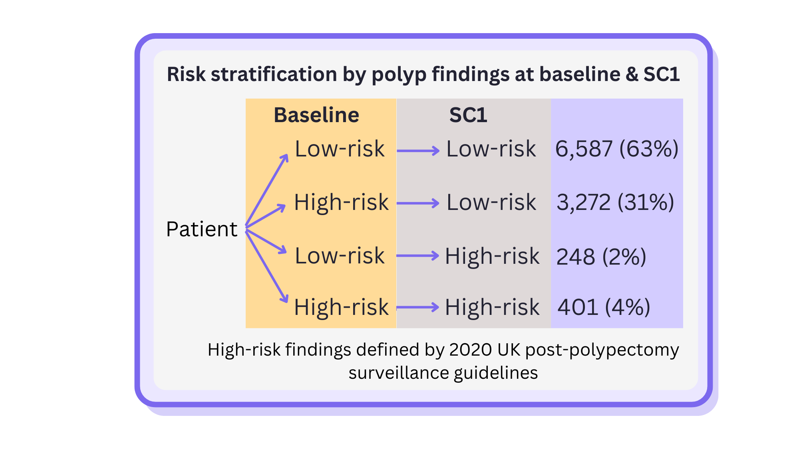Select the arrow pointing to High-risk in the 248 row

[418, 256]
